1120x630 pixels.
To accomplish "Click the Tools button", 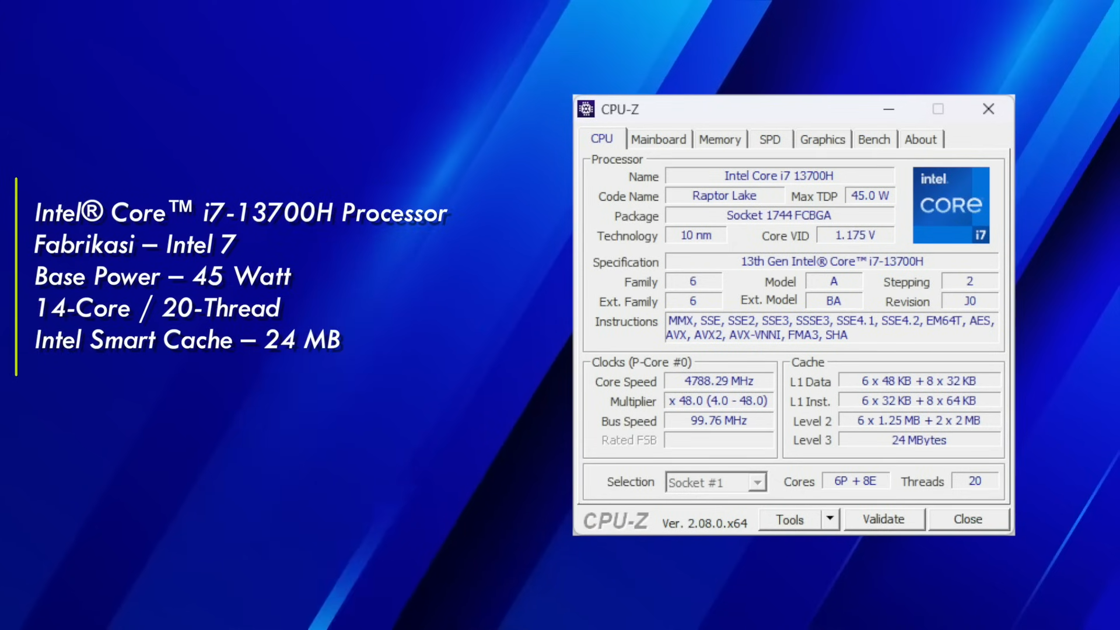I will point(790,519).
